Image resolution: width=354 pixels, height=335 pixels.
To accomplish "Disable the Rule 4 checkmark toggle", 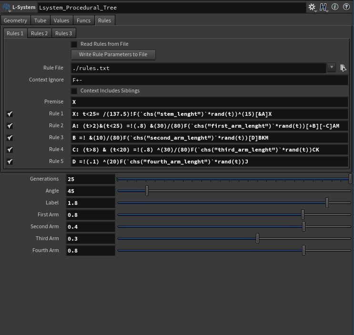I will click(x=10, y=150).
